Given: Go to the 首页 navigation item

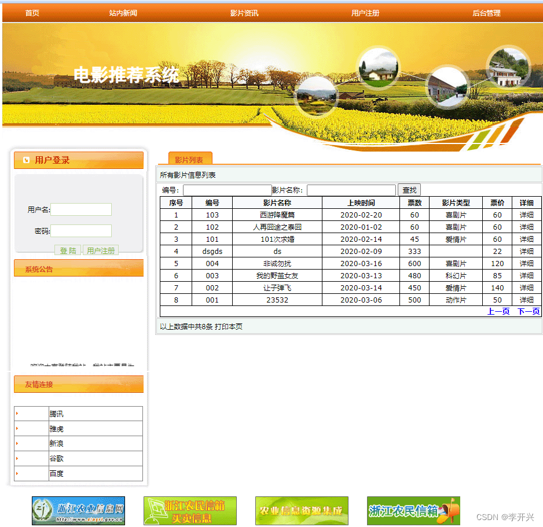Looking at the screenshot, I should (32, 13).
